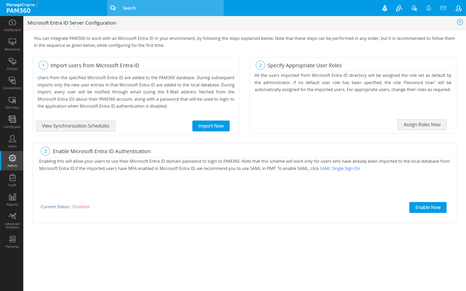Open help for Entra ID configuration

460,22
